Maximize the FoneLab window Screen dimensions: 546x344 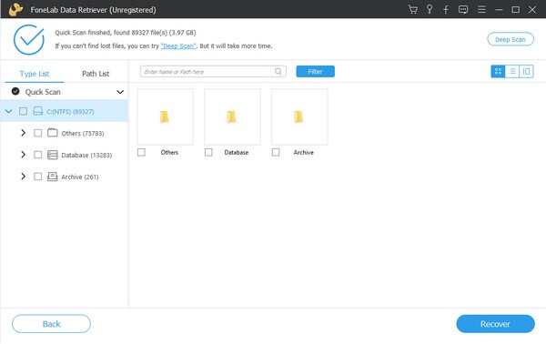516,10
